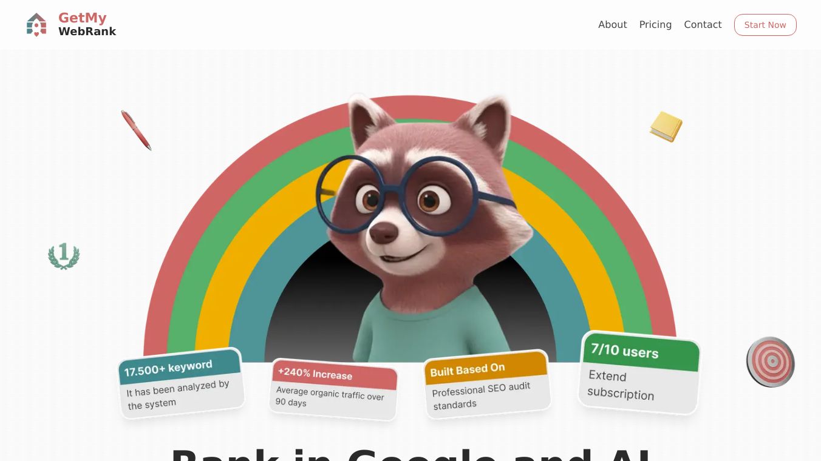Open the Pricing page
Screen dimensions: 821x461
[655, 25]
